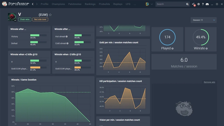This screenshot has width=224, height=126.
Task: Click into the Search input field
Action: [171, 4]
